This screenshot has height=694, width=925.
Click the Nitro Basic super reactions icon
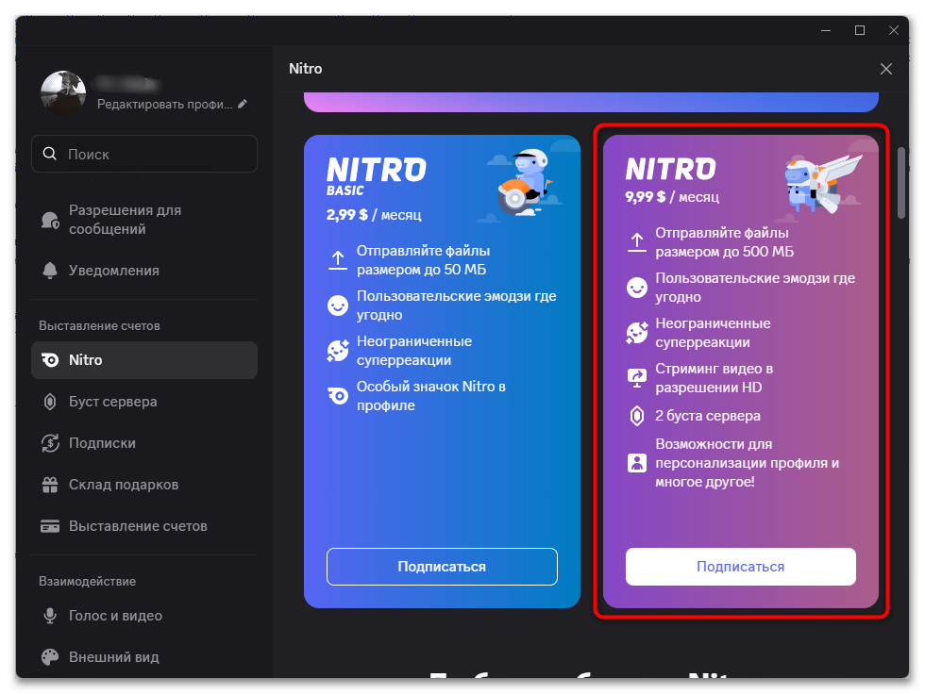pos(338,351)
